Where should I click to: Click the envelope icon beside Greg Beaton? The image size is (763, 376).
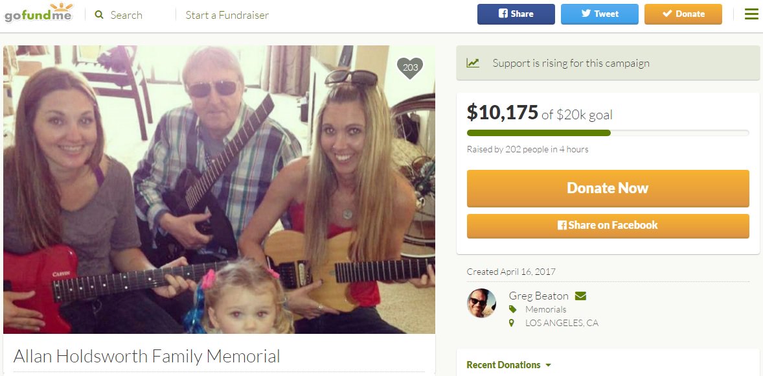click(580, 296)
